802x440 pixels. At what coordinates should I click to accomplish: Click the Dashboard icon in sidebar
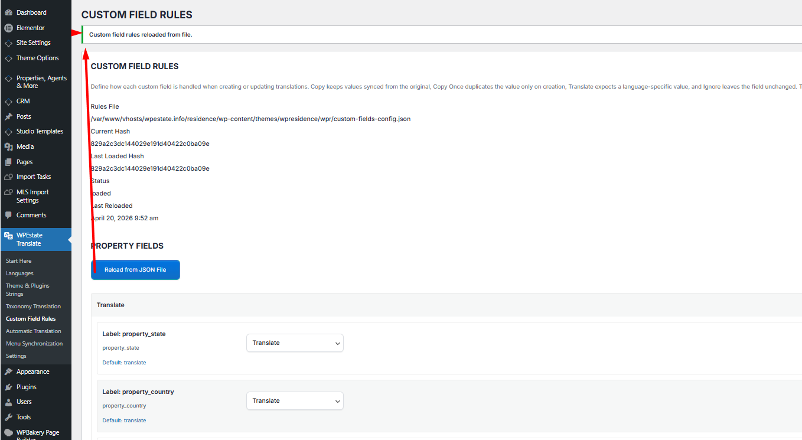coord(8,12)
